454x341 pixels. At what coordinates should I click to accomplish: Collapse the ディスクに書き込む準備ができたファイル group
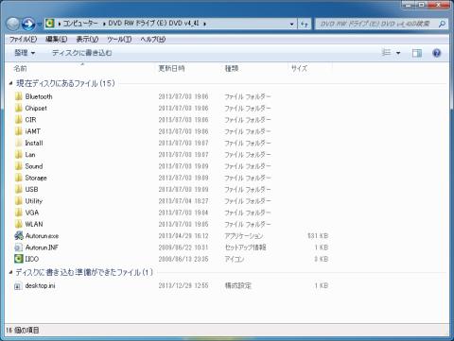(x=10, y=272)
